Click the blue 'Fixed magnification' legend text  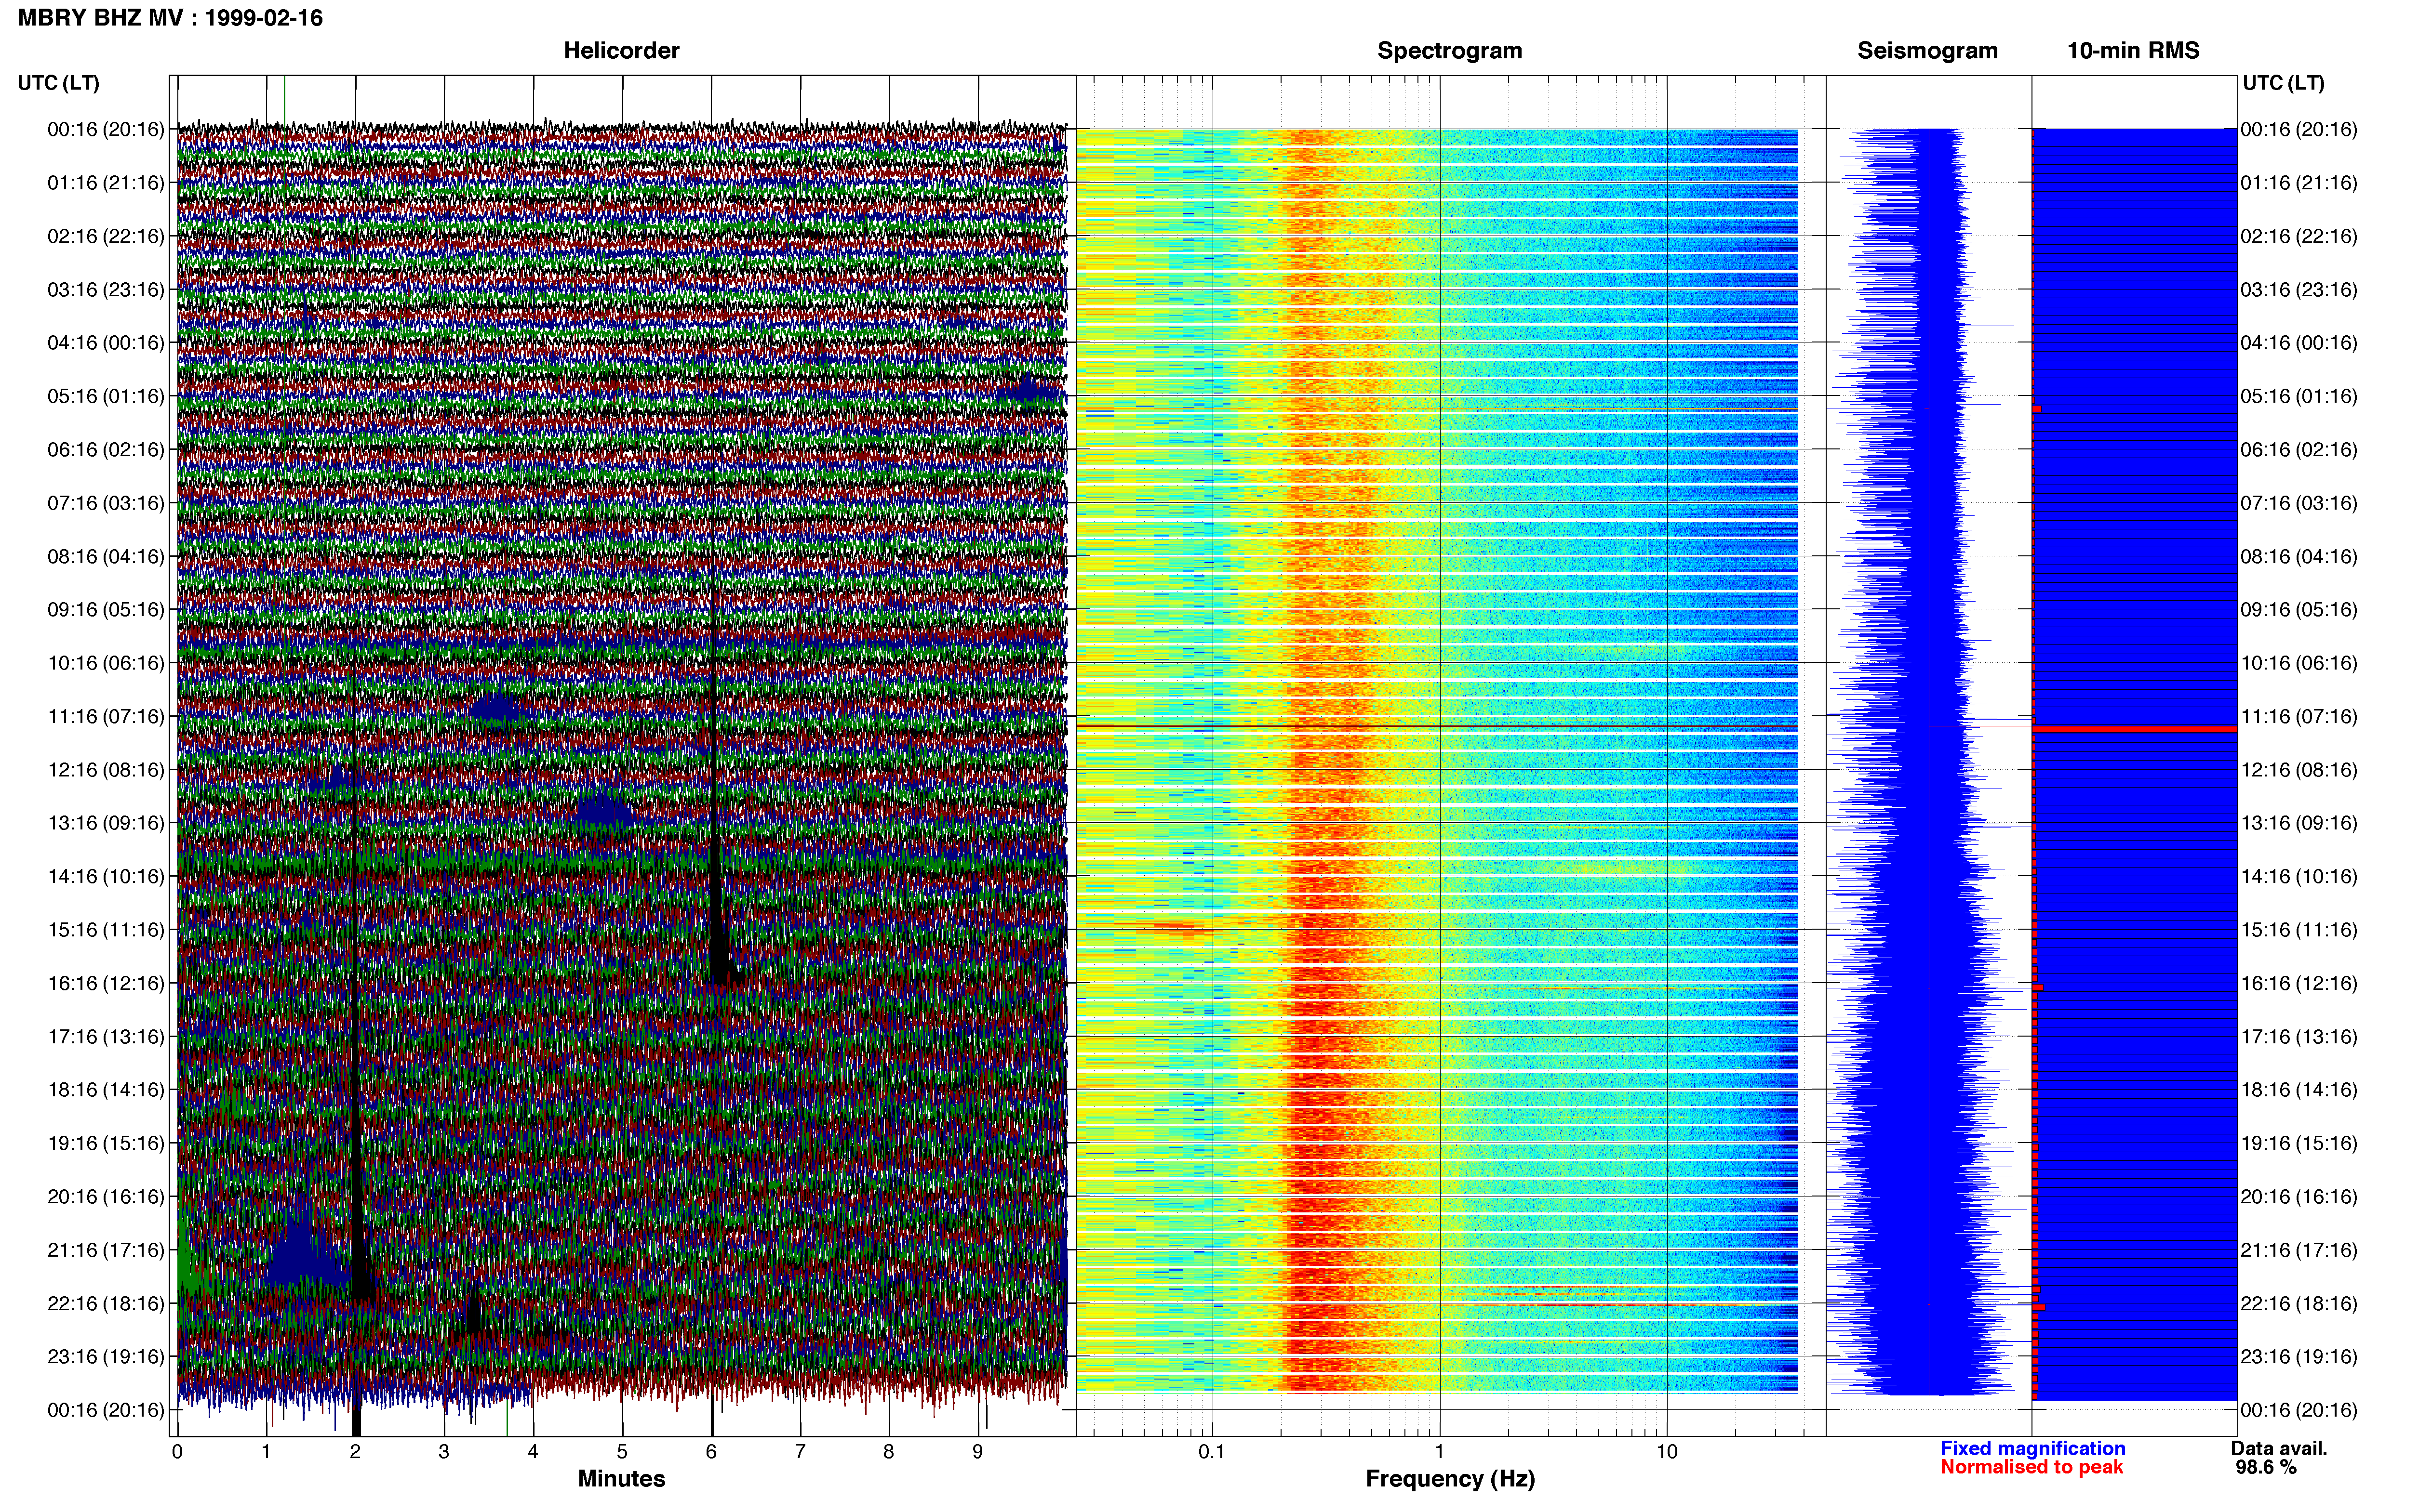[2033, 1448]
